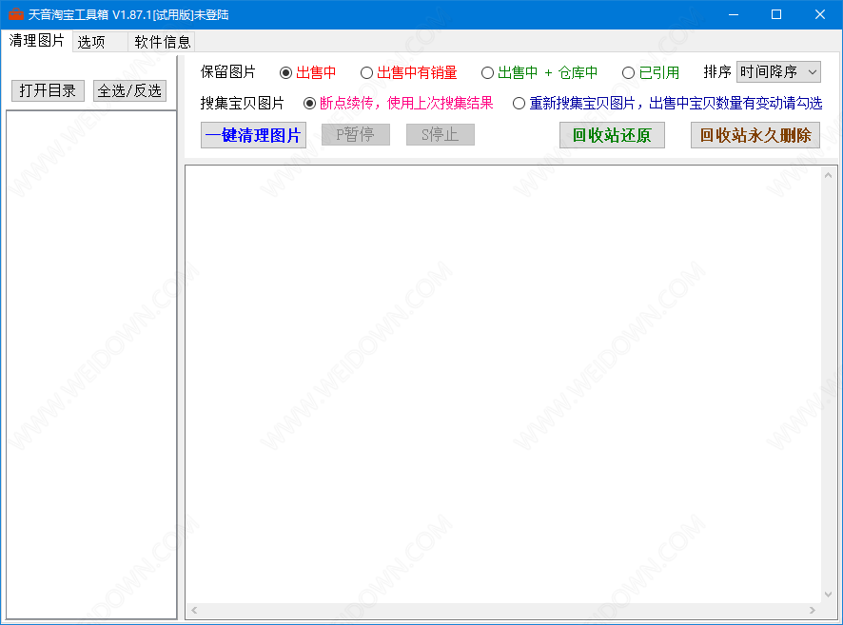This screenshot has width=843, height=625.
Task: Enable 断点续传 resume collection option
Action: (309, 104)
